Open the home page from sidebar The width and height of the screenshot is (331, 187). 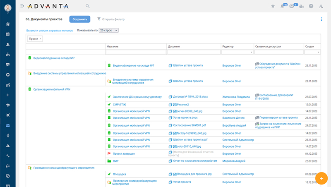[x=7, y=24]
